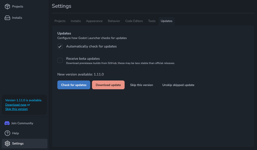Screen dimensions: 257x150
Task: Open the Tools tab
Action: [152, 21]
